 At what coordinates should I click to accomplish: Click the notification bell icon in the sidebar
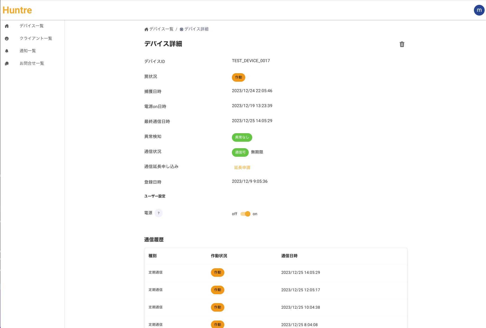point(7,51)
